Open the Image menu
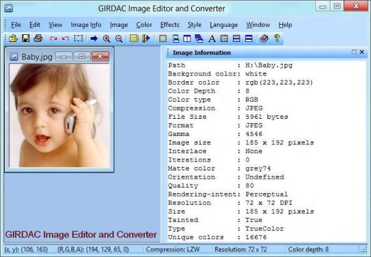371x257 pixels. click(119, 25)
